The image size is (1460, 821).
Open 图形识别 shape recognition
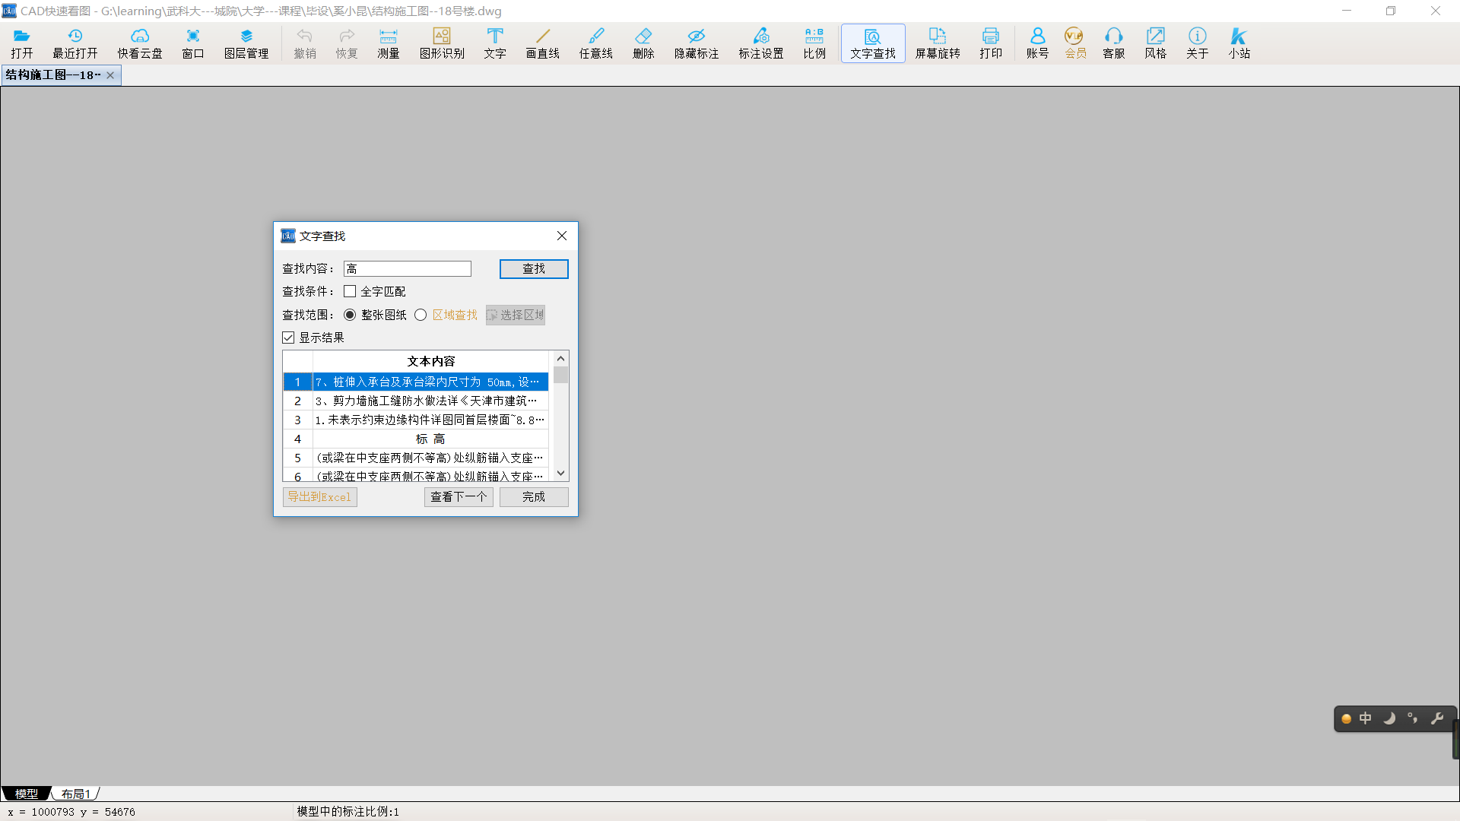point(442,43)
